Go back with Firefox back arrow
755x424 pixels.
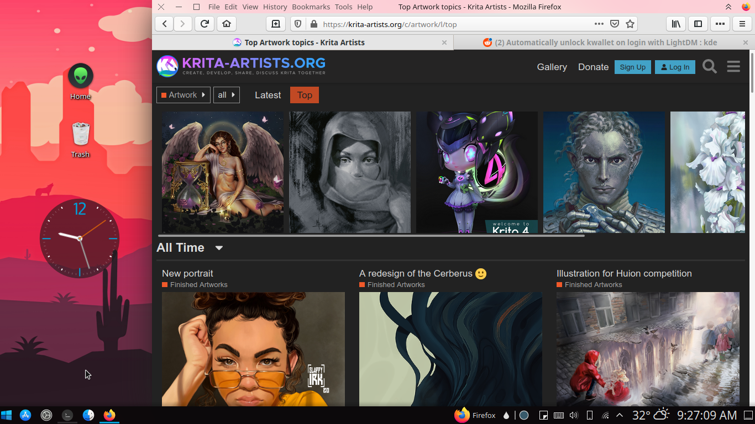pyautogui.click(x=165, y=24)
